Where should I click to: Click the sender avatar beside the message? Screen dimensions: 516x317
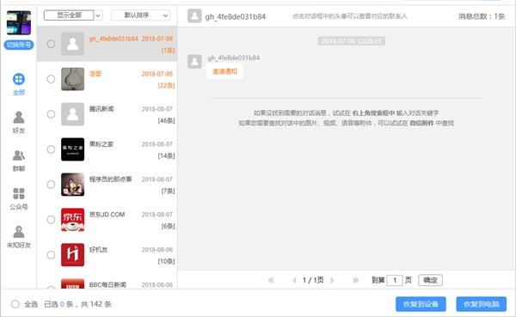pyautogui.click(x=194, y=62)
